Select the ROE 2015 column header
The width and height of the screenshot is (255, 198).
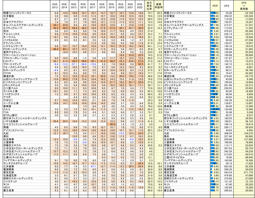(74, 6)
